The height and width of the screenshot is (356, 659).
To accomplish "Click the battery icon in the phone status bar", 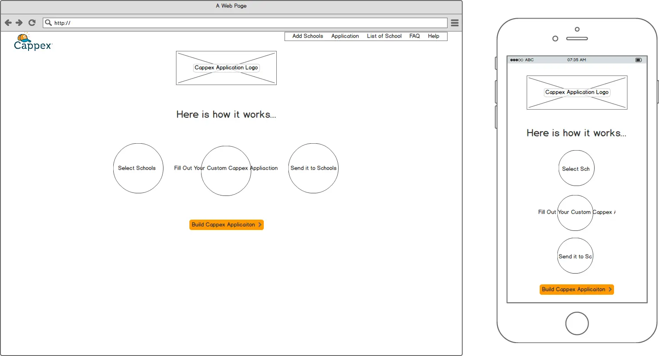I will (x=639, y=60).
